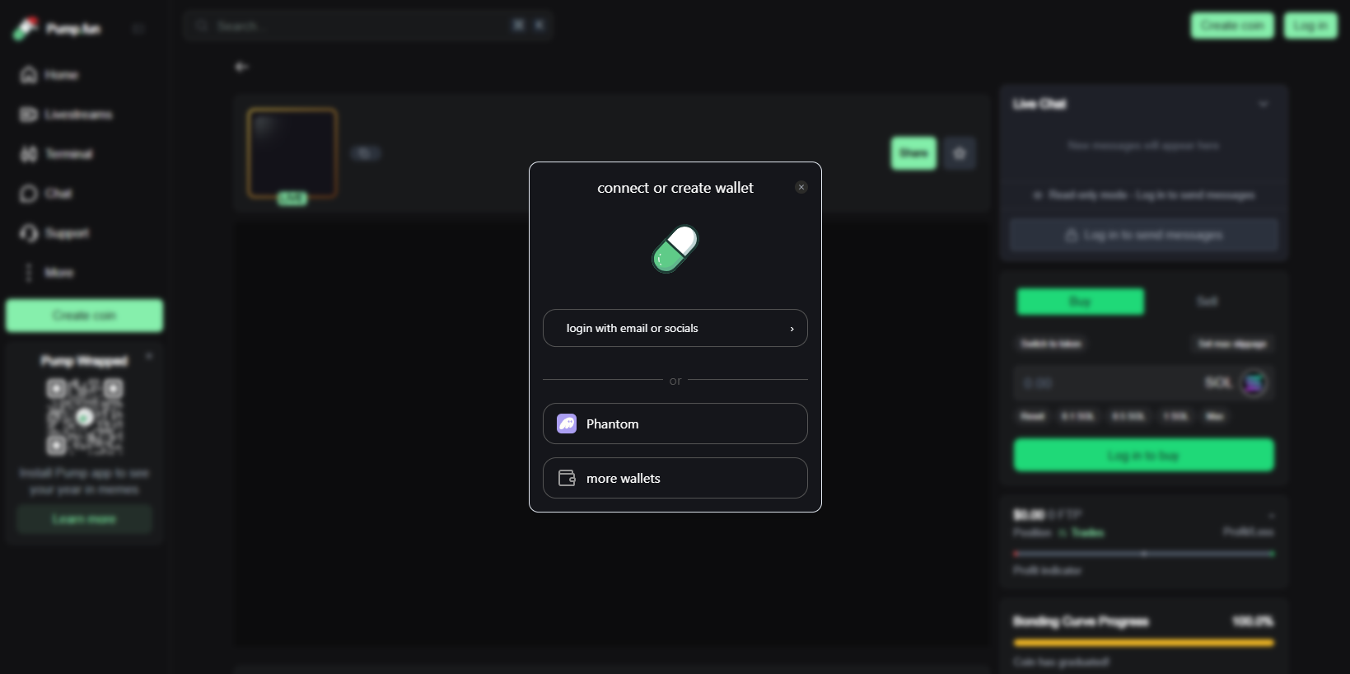Click the Pump.fun pill logo in the sidebar
The height and width of the screenshot is (674, 1350).
pos(26,29)
